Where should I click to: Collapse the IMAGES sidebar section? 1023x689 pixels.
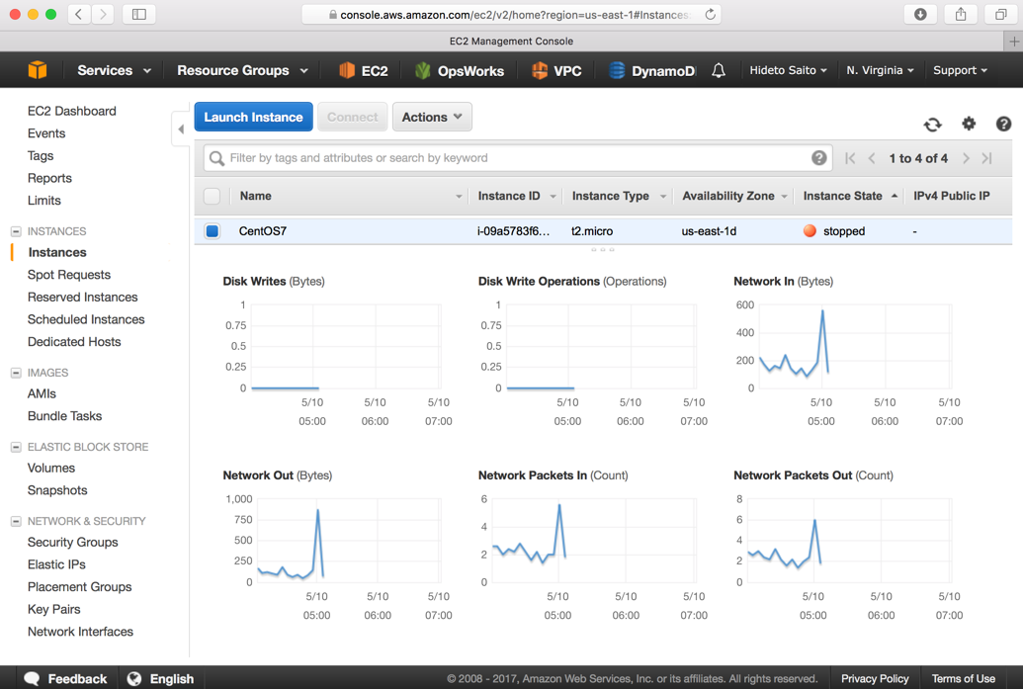click(x=16, y=373)
